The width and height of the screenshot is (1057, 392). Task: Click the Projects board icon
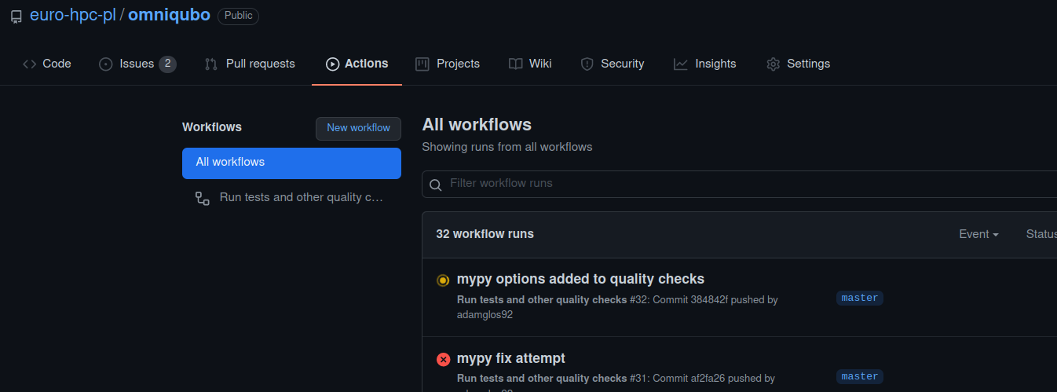pos(422,64)
